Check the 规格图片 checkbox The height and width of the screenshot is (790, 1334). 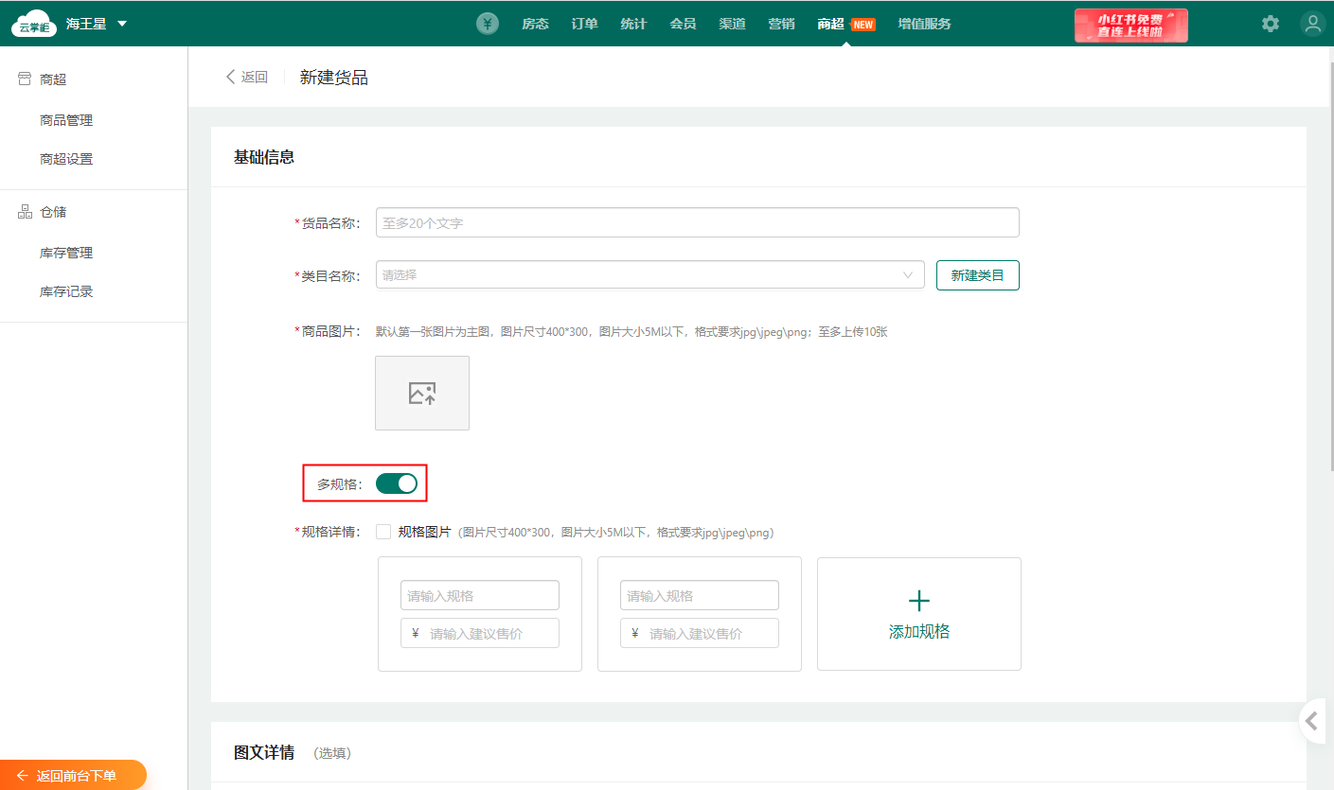pyautogui.click(x=383, y=532)
